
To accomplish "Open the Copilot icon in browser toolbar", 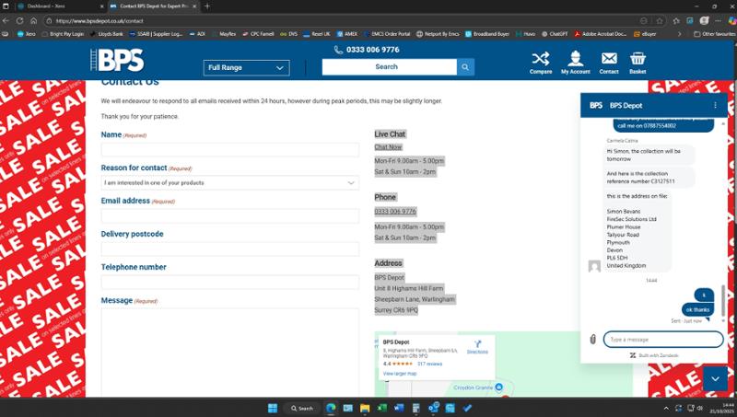I will (731, 20).
